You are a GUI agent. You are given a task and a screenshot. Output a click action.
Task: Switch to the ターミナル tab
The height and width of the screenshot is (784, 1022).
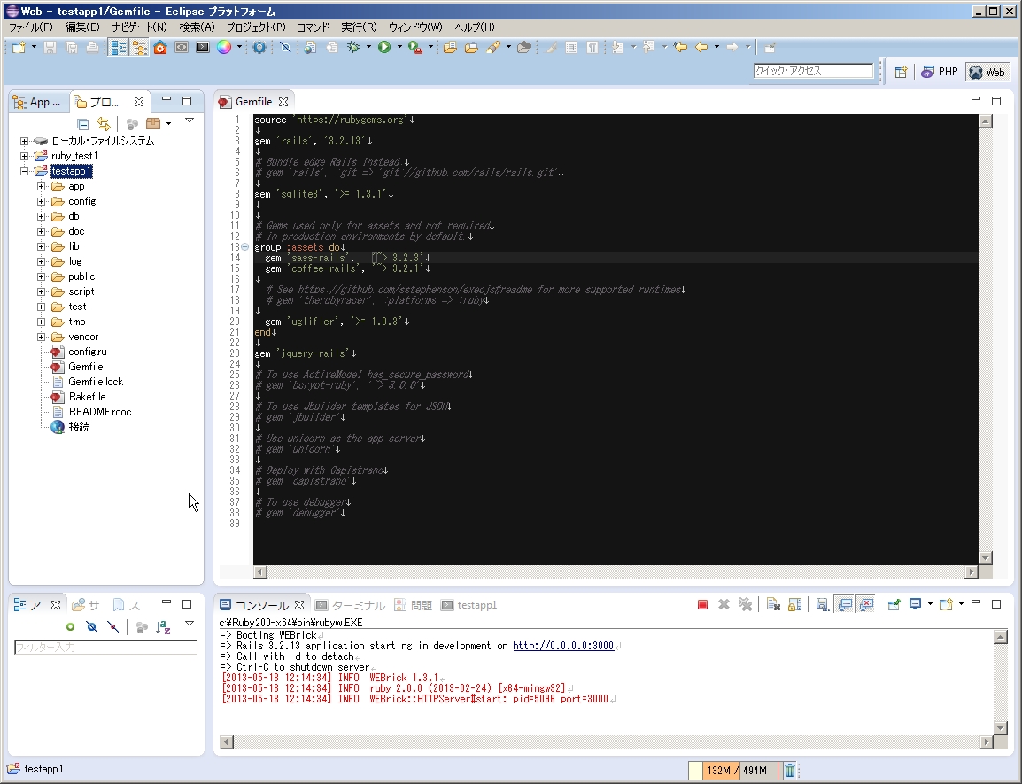(351, 605)
